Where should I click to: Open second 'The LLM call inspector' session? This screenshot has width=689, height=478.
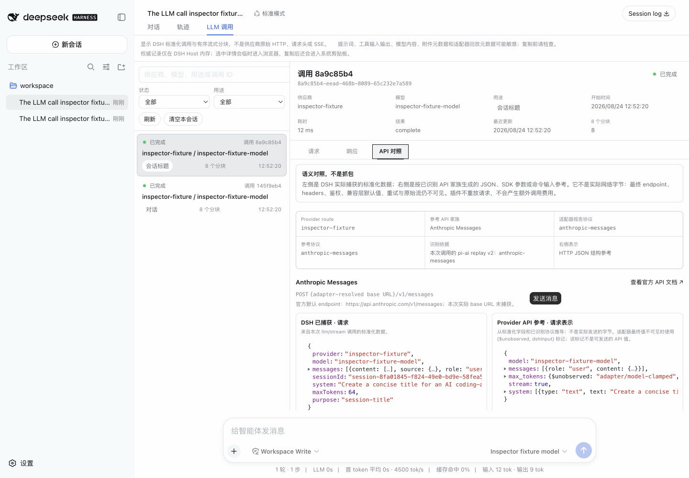coord(67,119)
